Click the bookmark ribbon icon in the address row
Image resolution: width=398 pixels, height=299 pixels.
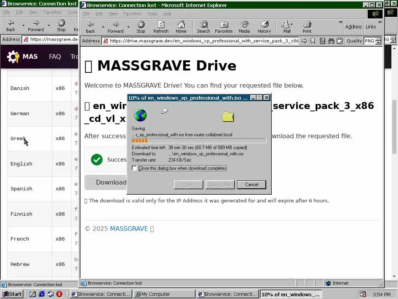pos(312,41)
